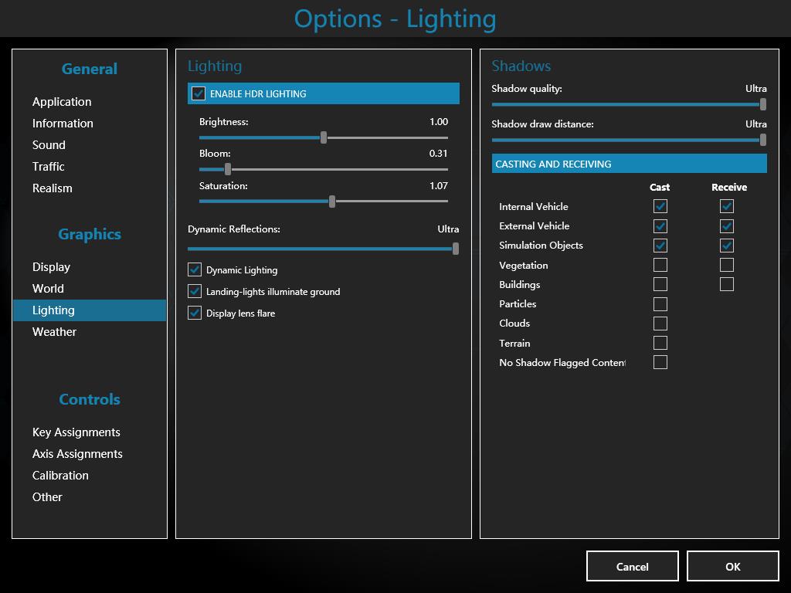Switch to Display graphics settings
Screen dimensions: 791x593
(x=51, y=267)
